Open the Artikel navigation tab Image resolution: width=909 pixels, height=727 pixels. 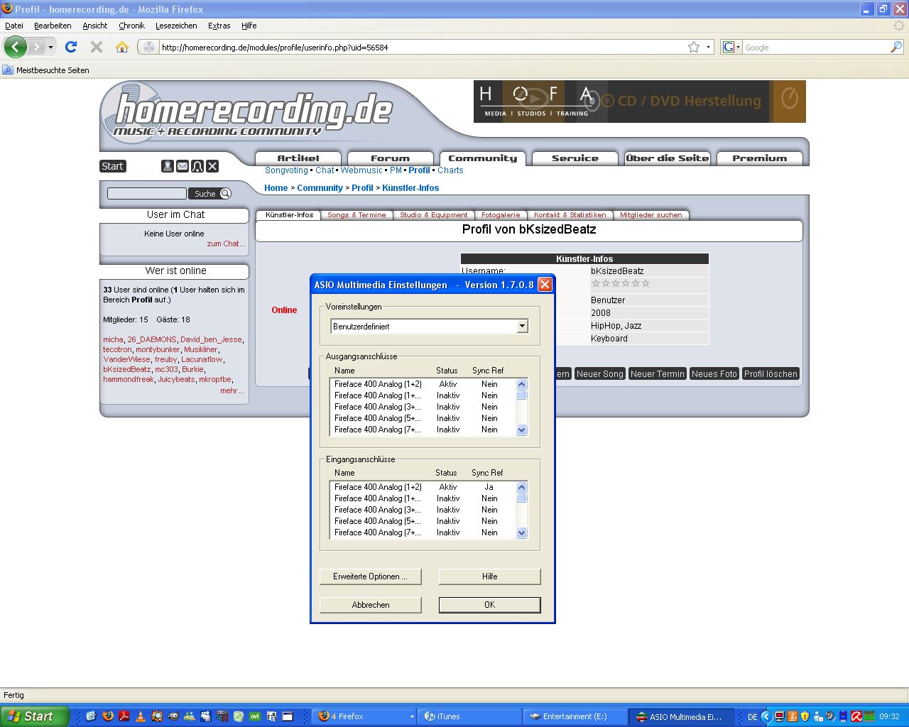(x=298, y=158)
